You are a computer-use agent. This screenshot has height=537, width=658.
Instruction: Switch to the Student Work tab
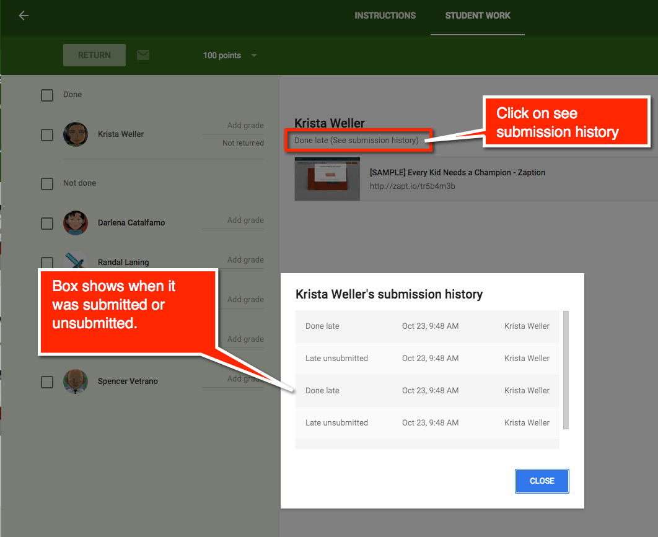pyautogui.click(x=478, y=15)
